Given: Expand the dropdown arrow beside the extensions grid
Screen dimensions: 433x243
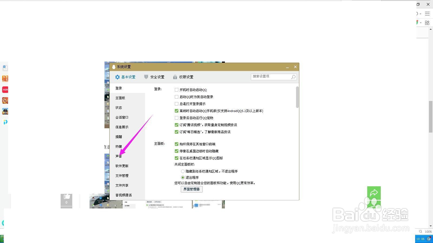Looking at the screenshot, I should (x=421, y=23).
